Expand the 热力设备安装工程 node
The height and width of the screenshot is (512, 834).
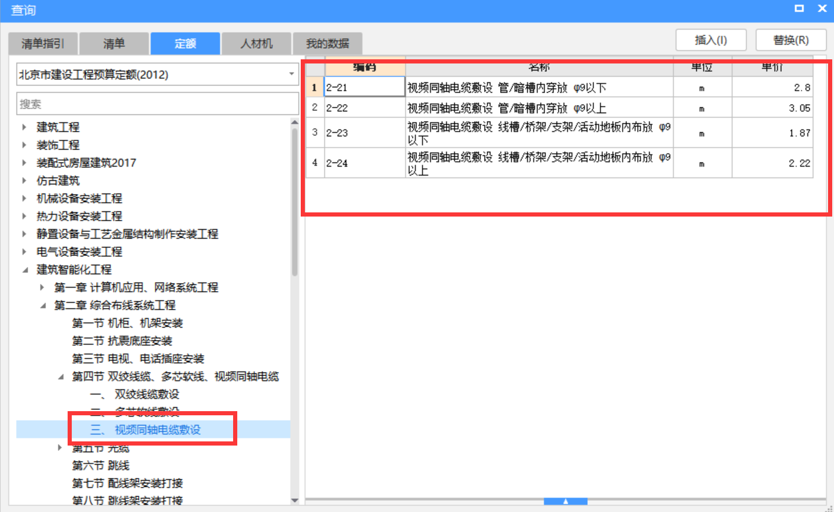coord(24,216)
